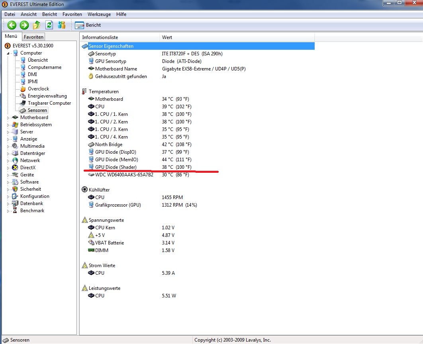423x344 pixels.
Task: Collapse the Computer tree node
Action: (x=8, y=53)
